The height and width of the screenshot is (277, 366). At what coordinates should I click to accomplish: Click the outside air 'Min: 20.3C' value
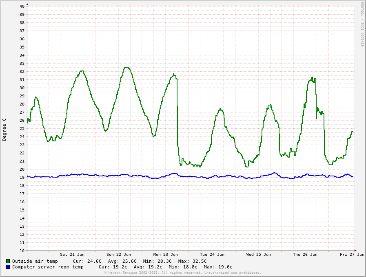tap(157, 261)
